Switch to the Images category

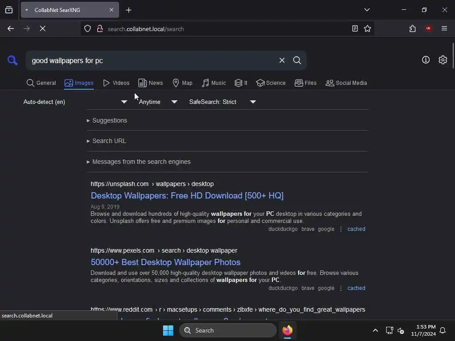click(79, 83)
